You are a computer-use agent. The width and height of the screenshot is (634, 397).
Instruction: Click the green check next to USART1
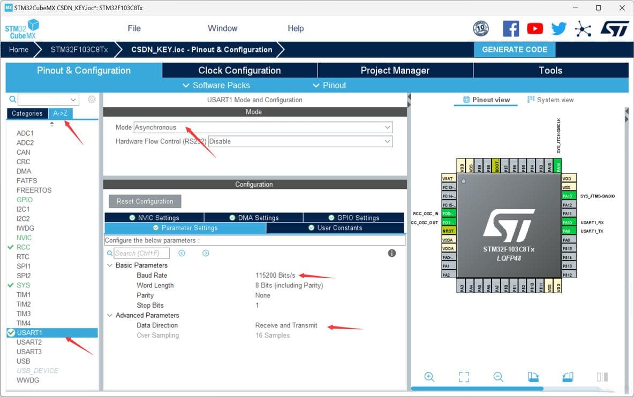[11, 333]
